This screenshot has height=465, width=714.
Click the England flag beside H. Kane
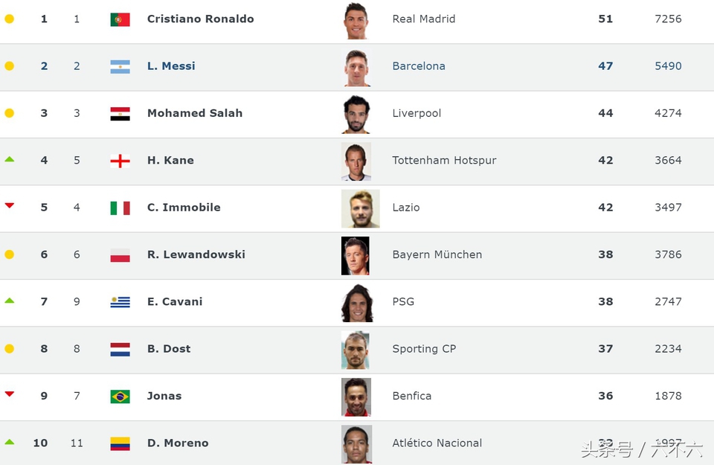pyautogui.click(x=120, y=161)
